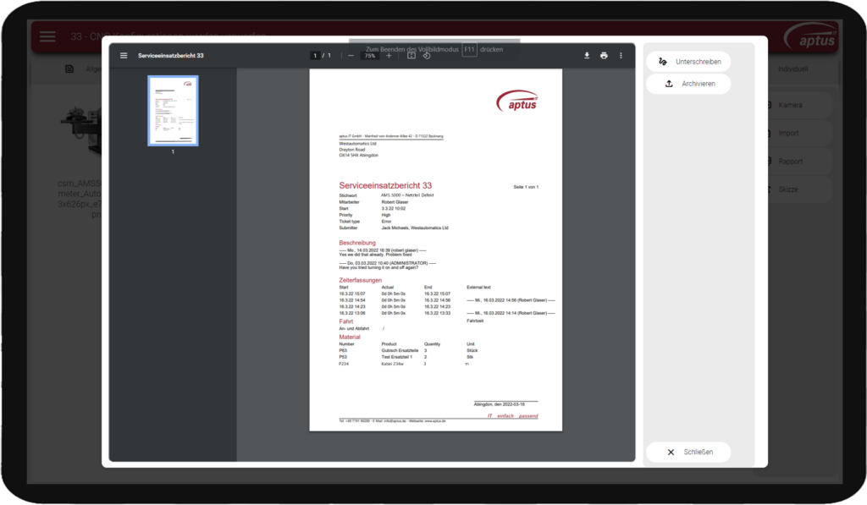Click the 'Zeiterfassungen' section heading
Screen dimensions: 867x505
pyautogui.click(x=361, y=280)
